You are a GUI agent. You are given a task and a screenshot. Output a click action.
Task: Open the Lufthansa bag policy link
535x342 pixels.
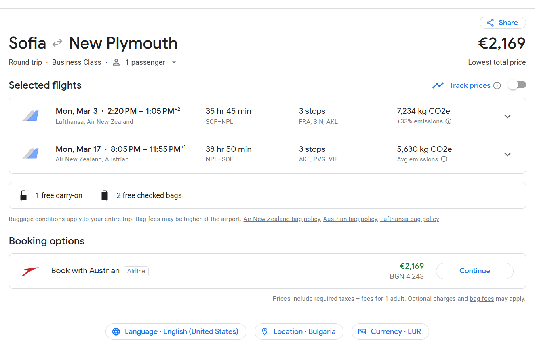(409, 219)
